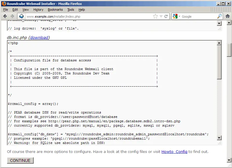Click the supported db_providers comment line
232x168 pixels.
[x=91, y=125]
